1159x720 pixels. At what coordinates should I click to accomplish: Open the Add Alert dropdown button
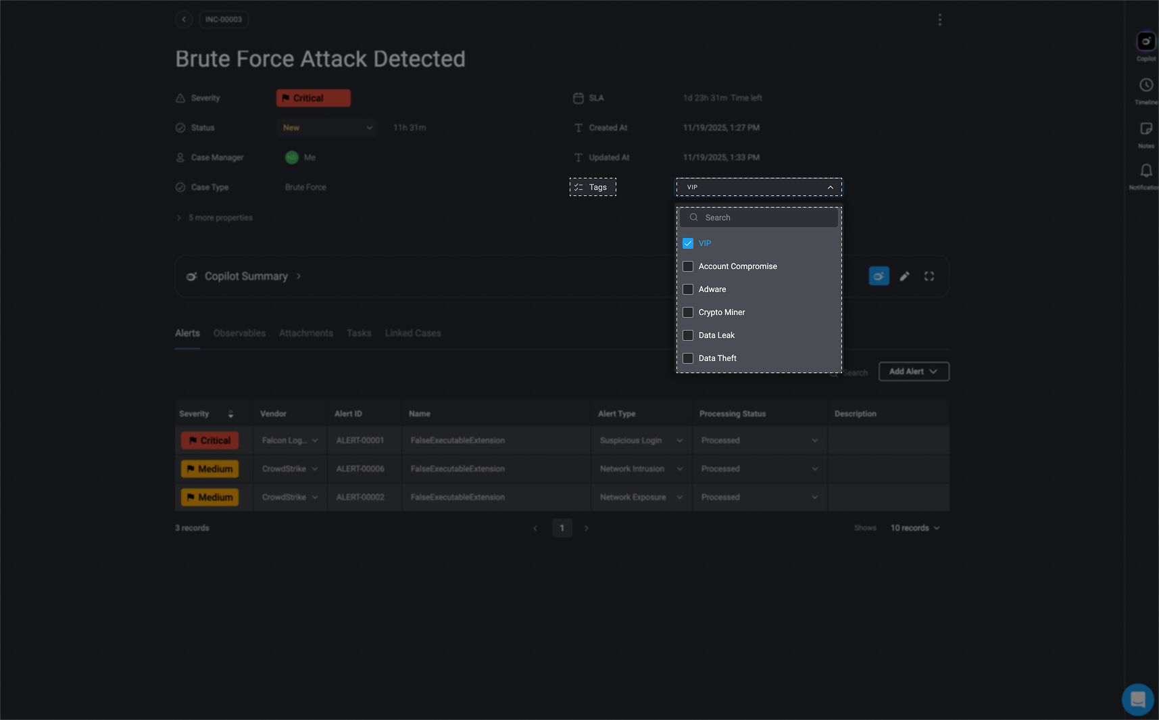point(914,372)
